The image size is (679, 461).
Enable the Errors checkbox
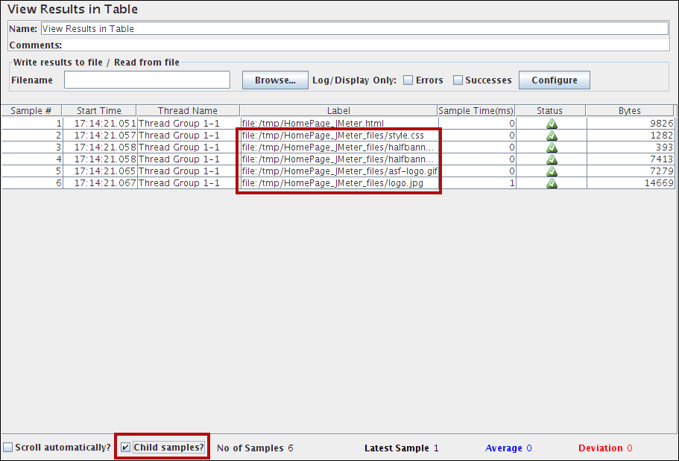(408, 80)
